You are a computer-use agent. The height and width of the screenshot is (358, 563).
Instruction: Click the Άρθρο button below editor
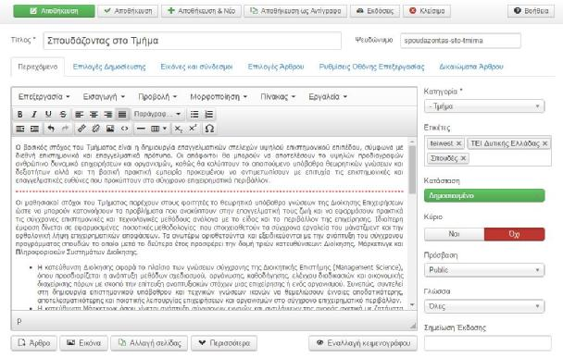34,343
